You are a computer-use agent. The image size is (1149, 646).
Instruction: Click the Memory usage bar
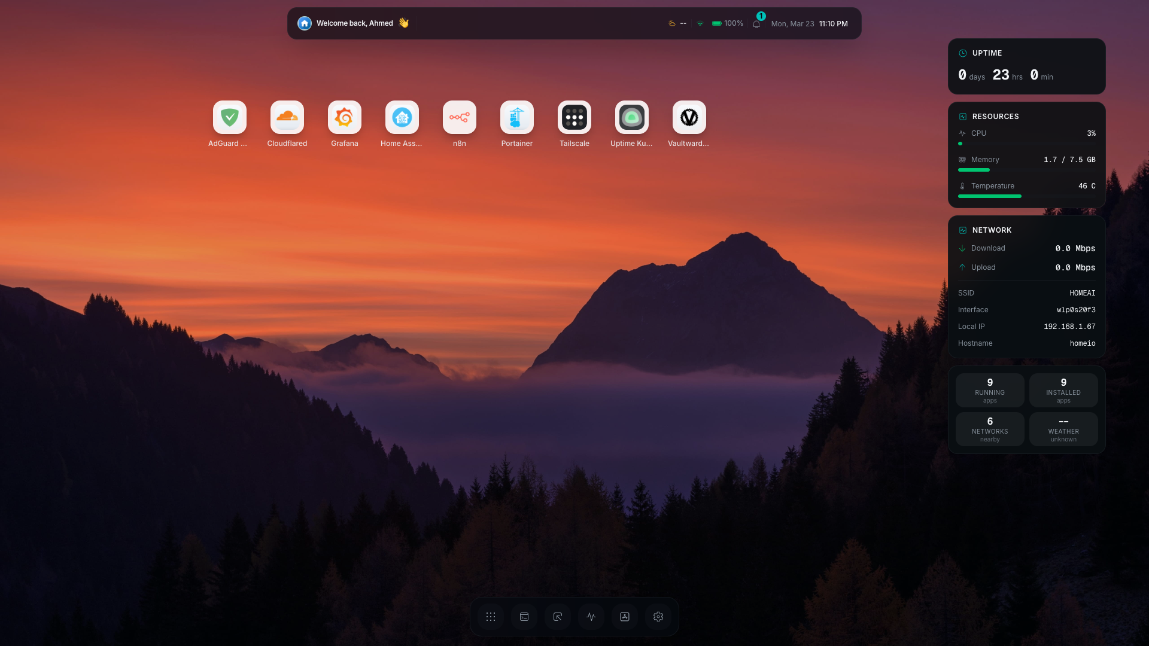point(974,170)
